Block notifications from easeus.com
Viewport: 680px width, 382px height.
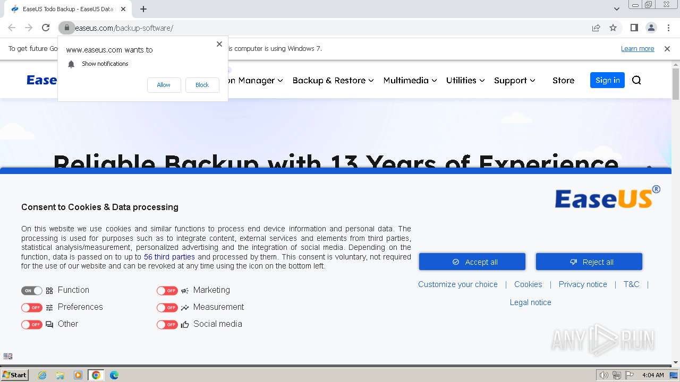coord(202,85)
